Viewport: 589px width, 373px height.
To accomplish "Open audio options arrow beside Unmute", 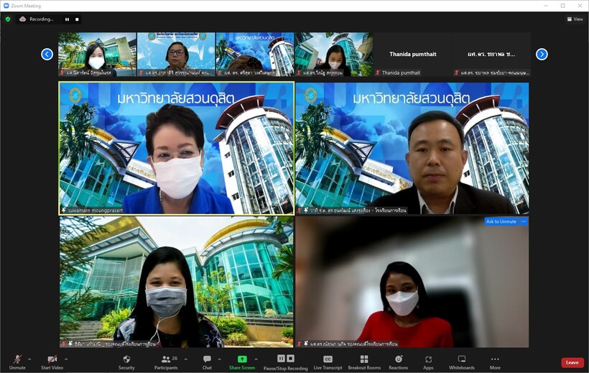I will (29, 359).
